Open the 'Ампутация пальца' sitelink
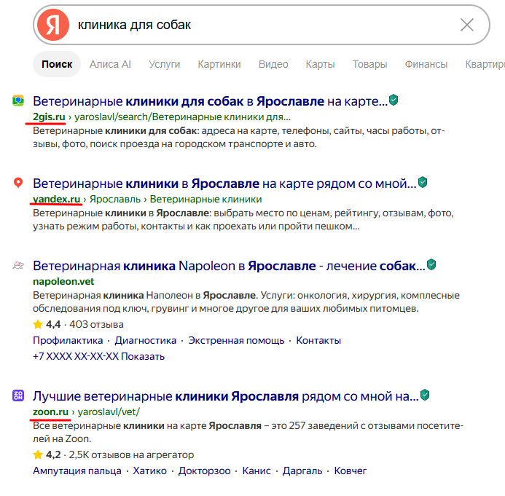Image resolution: width=505 pixels, height=496 pixels. coord(77,471)
